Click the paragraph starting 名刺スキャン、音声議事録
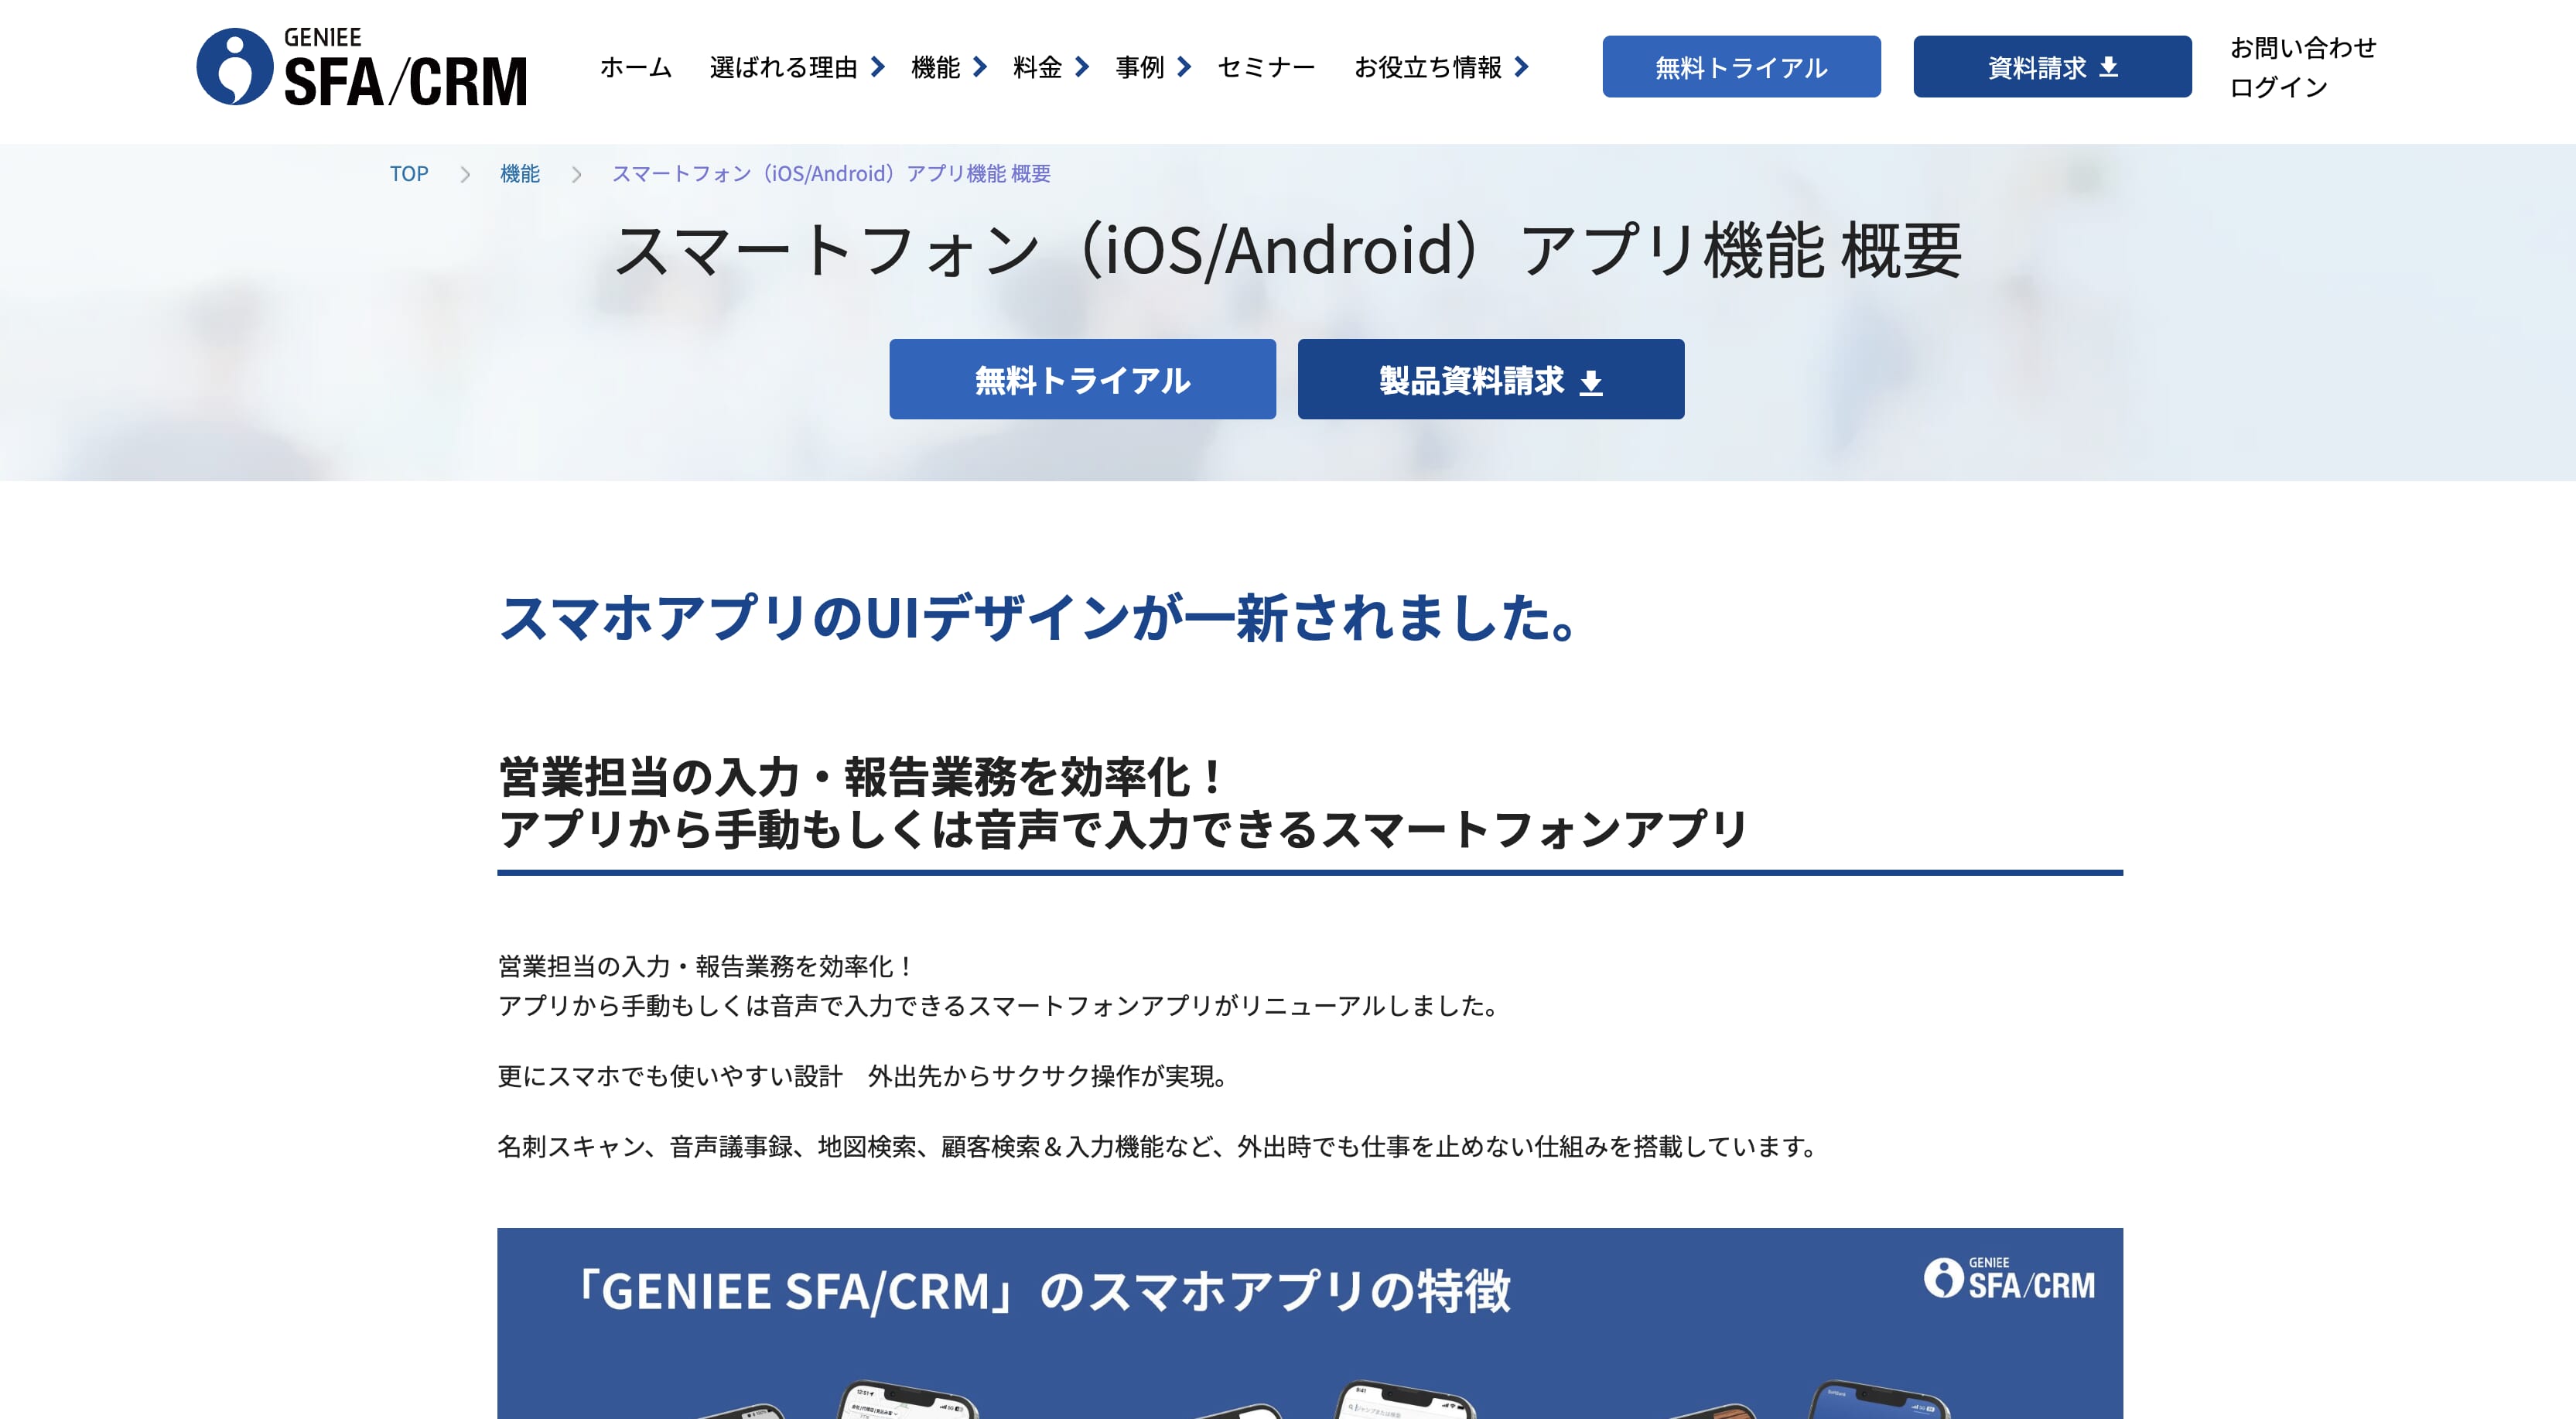 [x=1159, y=1146]
